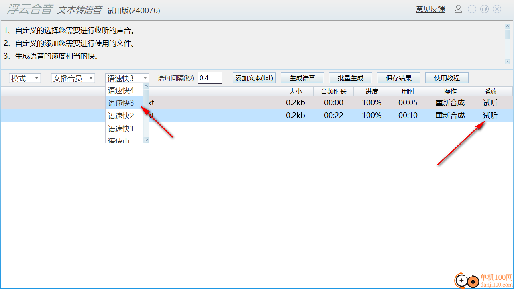Click the speed list scroll-down arrow

(x=146, y=140)
